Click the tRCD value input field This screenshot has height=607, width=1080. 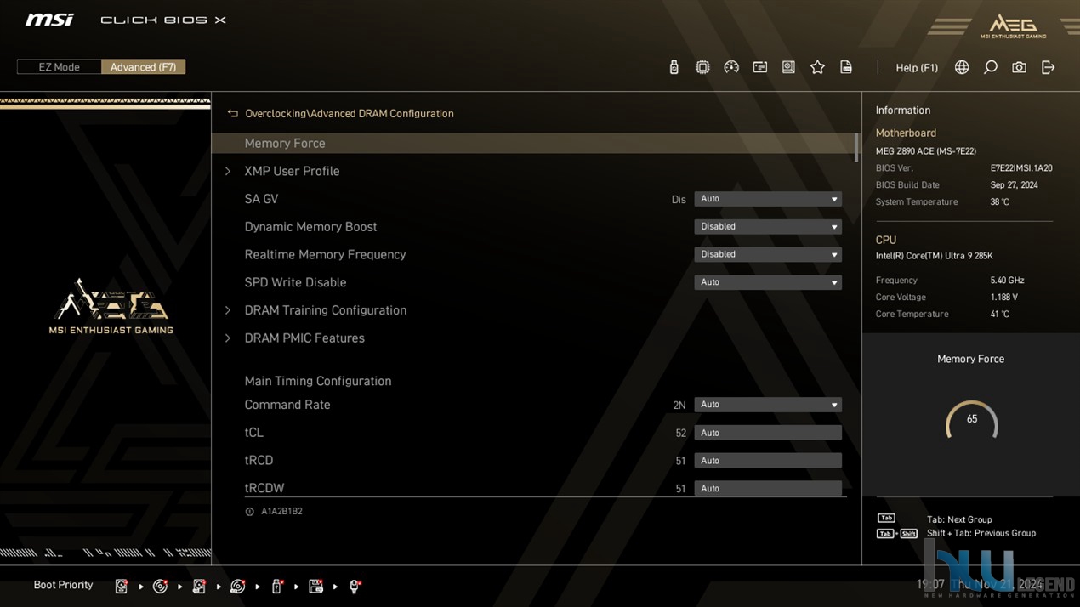pyautogui.click(x=768, y=461)
